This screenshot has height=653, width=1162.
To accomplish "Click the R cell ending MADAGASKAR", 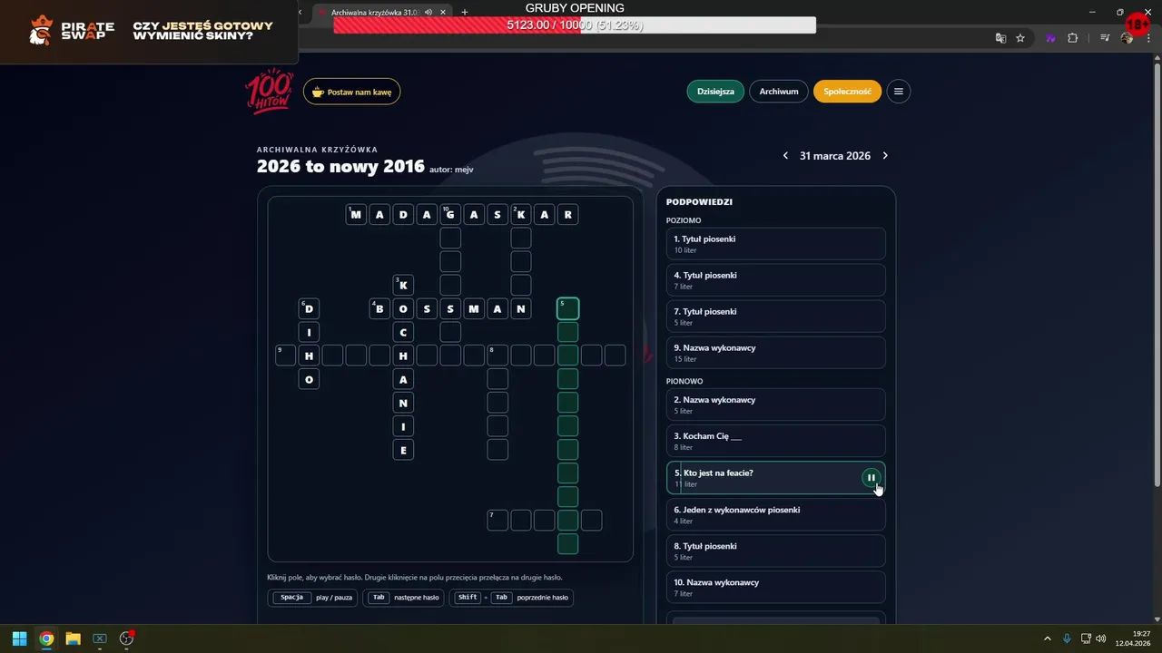I will pyautogui.click(x=567, y=214).
